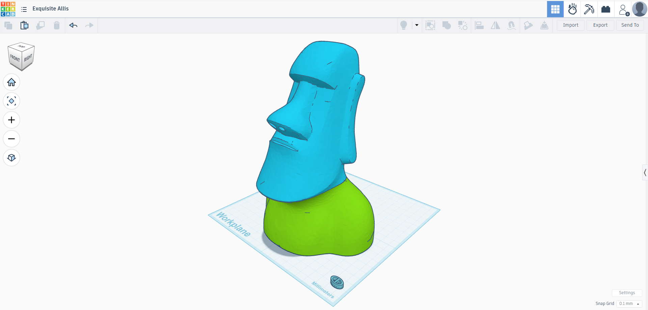The height and width of the screenshot is (310, 648).
Task: Click the view cube TOP face
Action: tap(21, 47)
